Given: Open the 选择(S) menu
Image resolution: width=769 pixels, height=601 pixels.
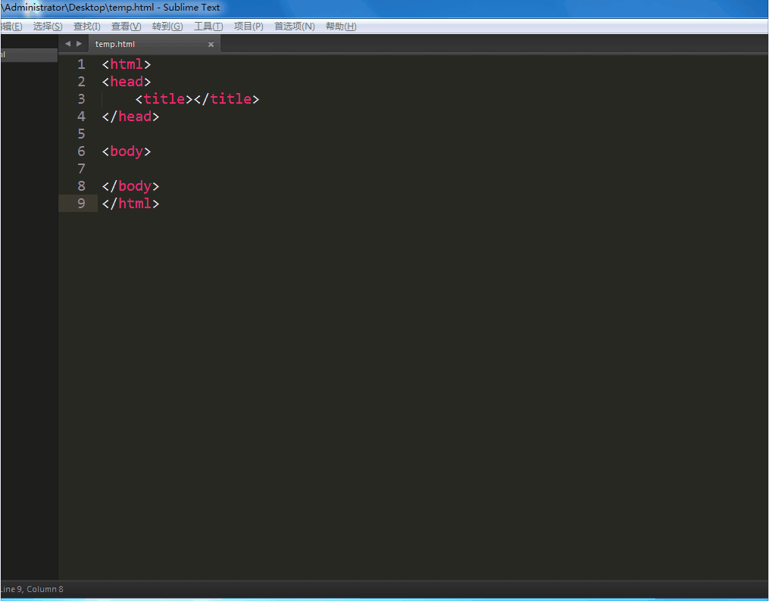Looking at the screenshot, I should click(x=48, y=26).
